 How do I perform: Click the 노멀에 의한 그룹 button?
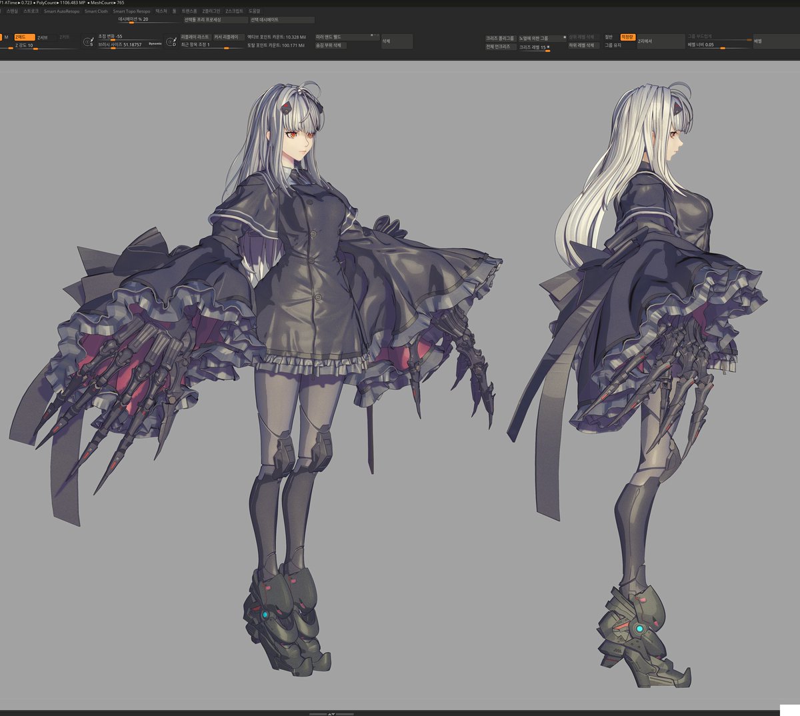tap(543, 39)
